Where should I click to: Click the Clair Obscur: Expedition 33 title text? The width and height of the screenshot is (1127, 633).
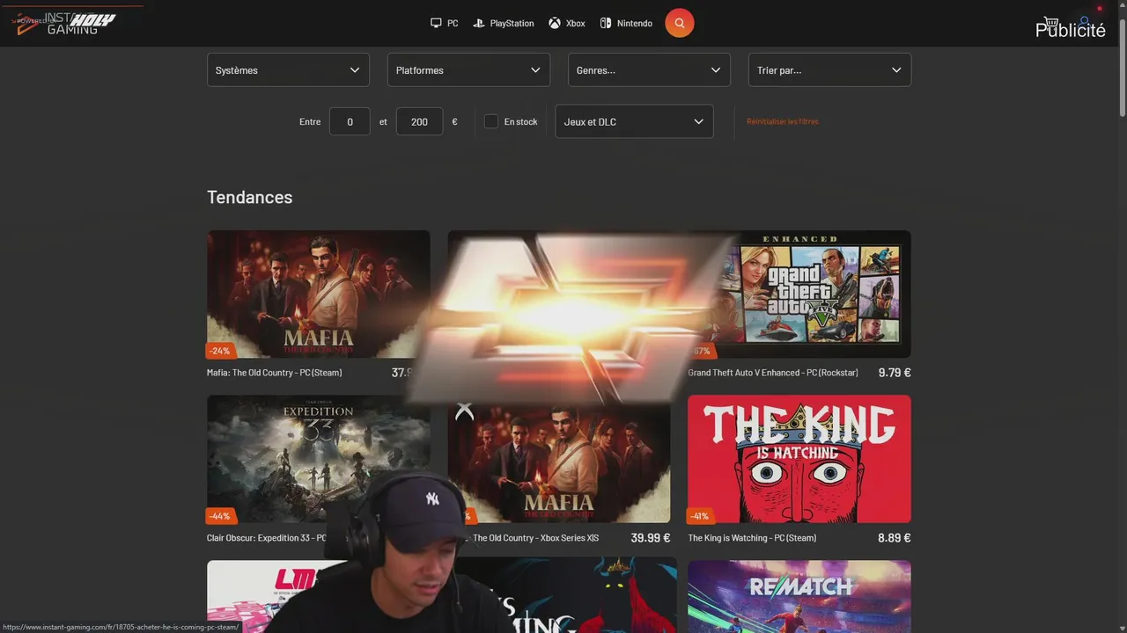coord(266,538)
